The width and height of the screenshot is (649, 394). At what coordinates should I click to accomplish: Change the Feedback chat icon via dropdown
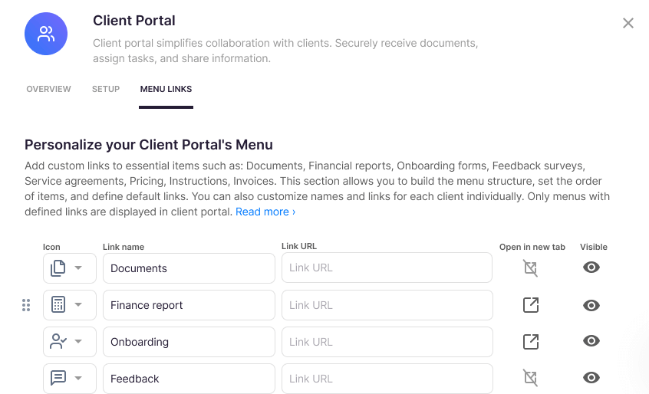click(69, 379)
